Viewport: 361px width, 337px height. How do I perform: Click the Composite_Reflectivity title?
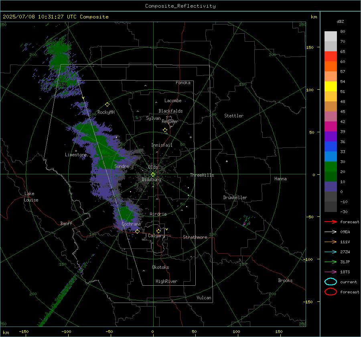(x=180, y=6)
